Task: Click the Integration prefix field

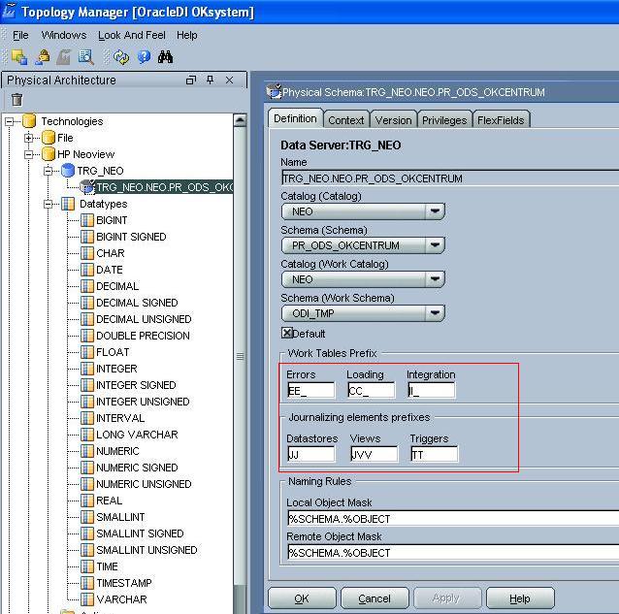Action: [432, 391]
